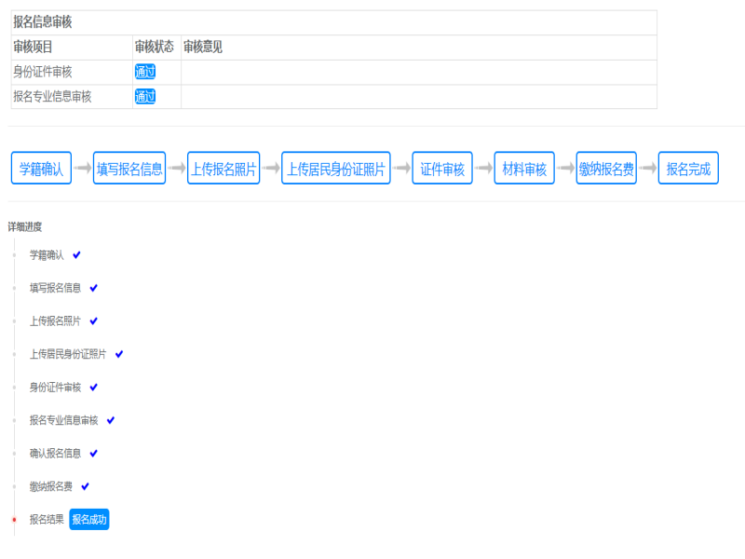Click the arrow before 报名完成 step
745x559 pixels.
[x=649, y=168]
